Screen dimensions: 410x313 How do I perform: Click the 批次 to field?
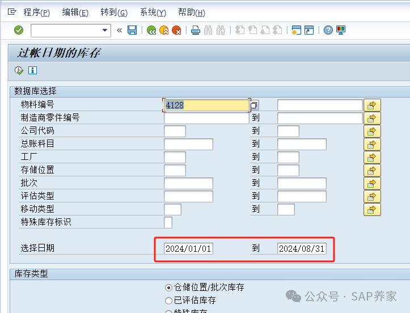(x=302, y=184)
